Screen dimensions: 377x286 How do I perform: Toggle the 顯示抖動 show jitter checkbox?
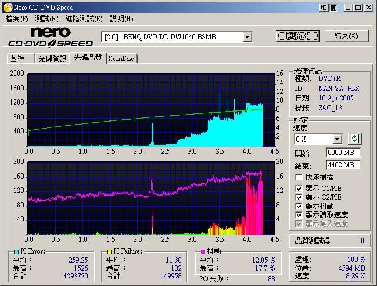[x=299, y=206]
